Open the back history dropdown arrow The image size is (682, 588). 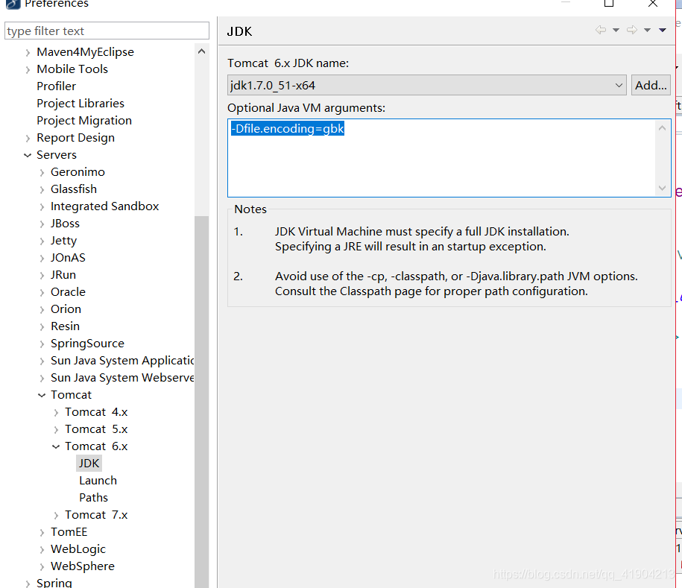pyautogui.click(x=616, y=30)
